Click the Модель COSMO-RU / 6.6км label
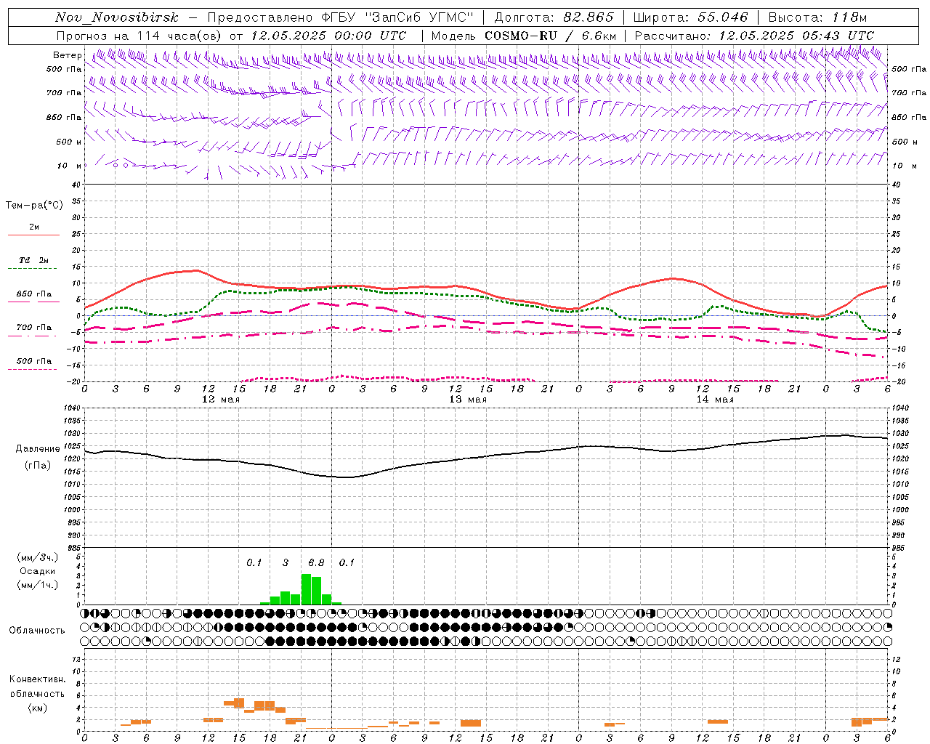This screenshot has width=930, height=744. point(523,36)
